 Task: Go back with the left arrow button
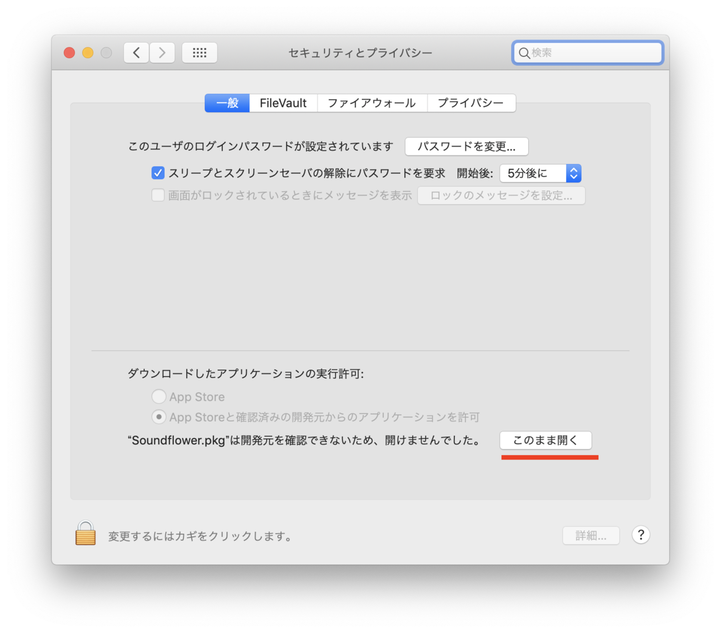(136, 53)
